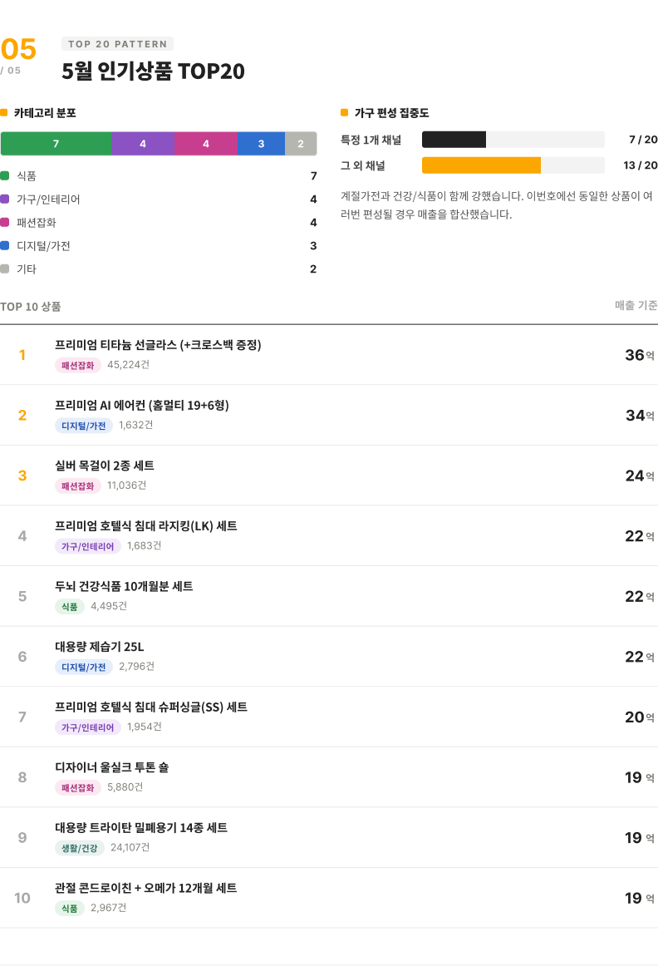658x966 pixels.
Task: Select the blue segment labeled 3 in category bar
Action: pyautogui.click(x=261, y=144)
